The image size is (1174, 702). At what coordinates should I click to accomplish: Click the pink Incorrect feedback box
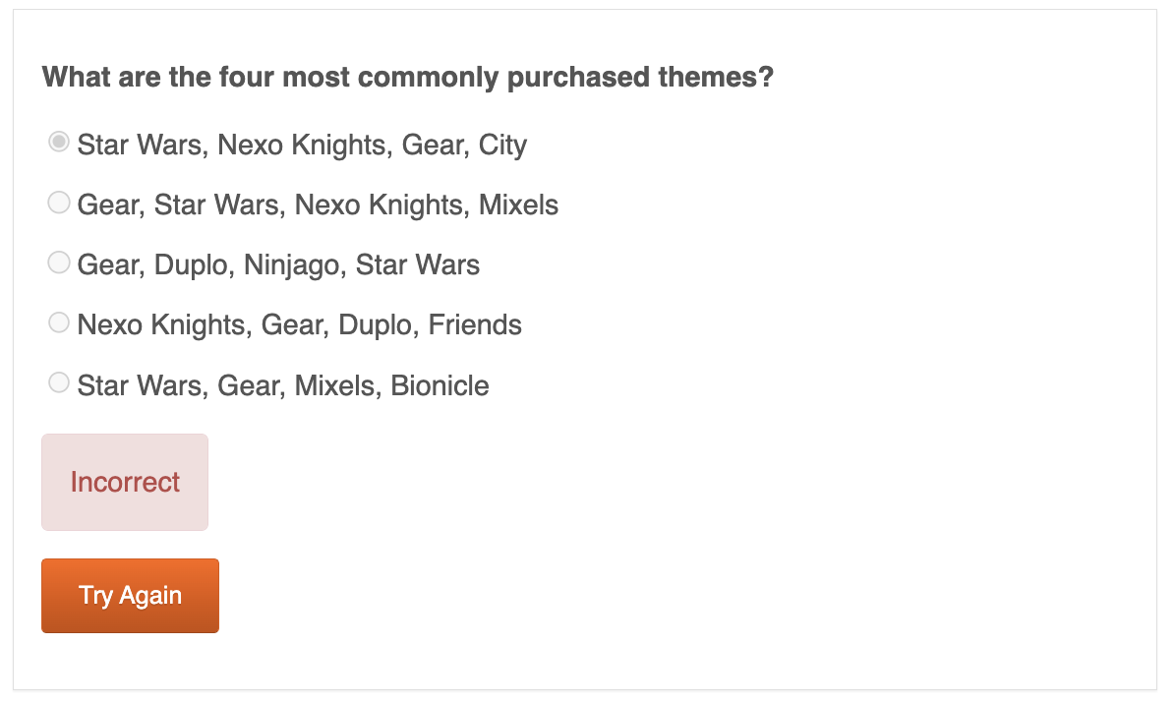[125, 482]
